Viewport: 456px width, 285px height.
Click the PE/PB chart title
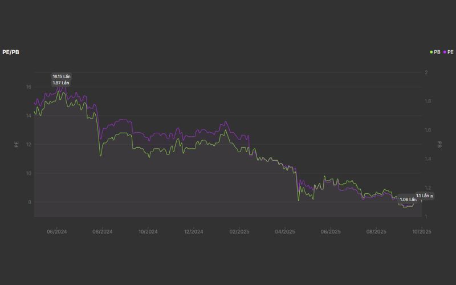point(10,52)
